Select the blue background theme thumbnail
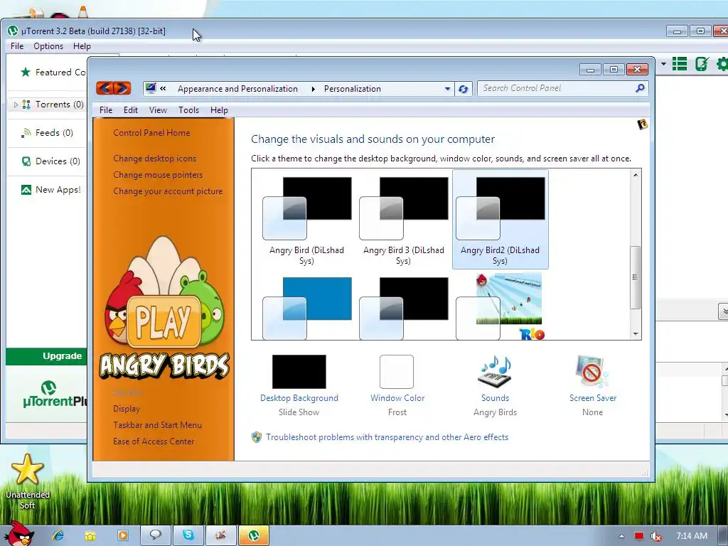This screenshot has height=546, width=728. pyautogui.click(x=307, y=309)
